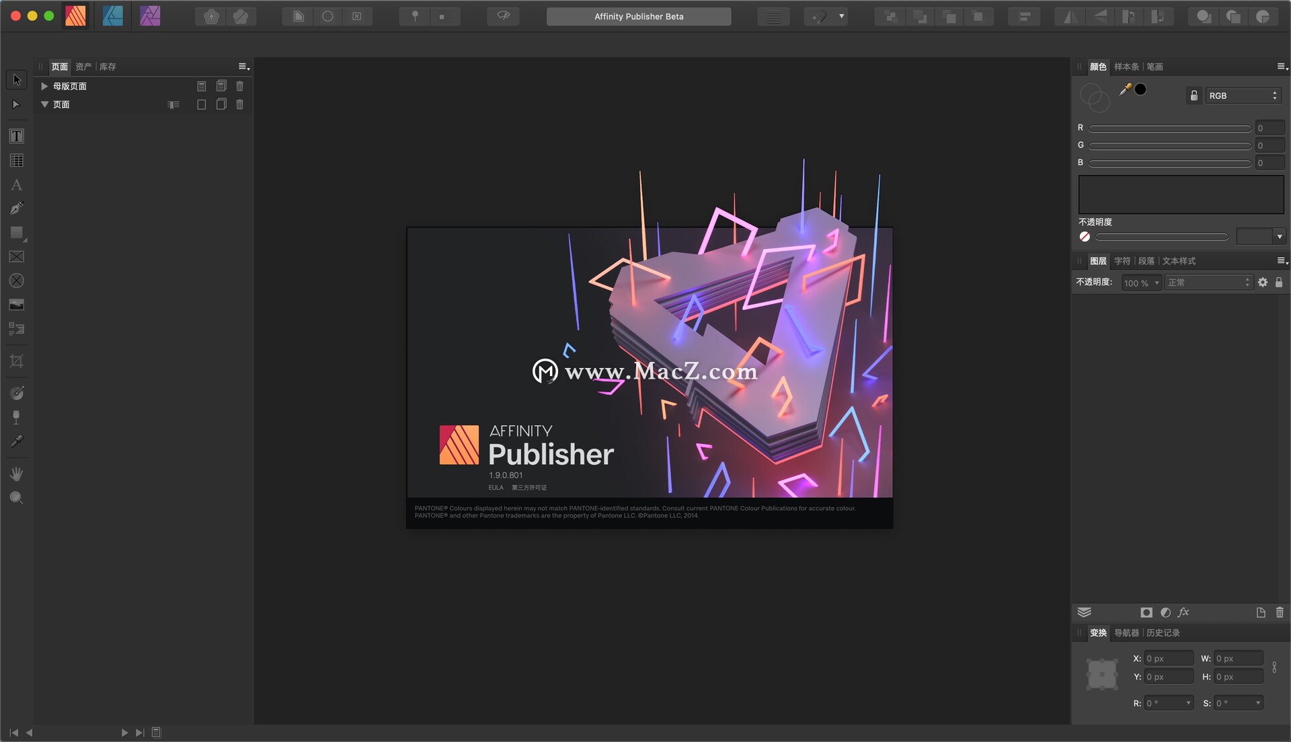1291x742 pixels.
Task: Switch to the 库存 tab
Action: click(x=108, y=67)
